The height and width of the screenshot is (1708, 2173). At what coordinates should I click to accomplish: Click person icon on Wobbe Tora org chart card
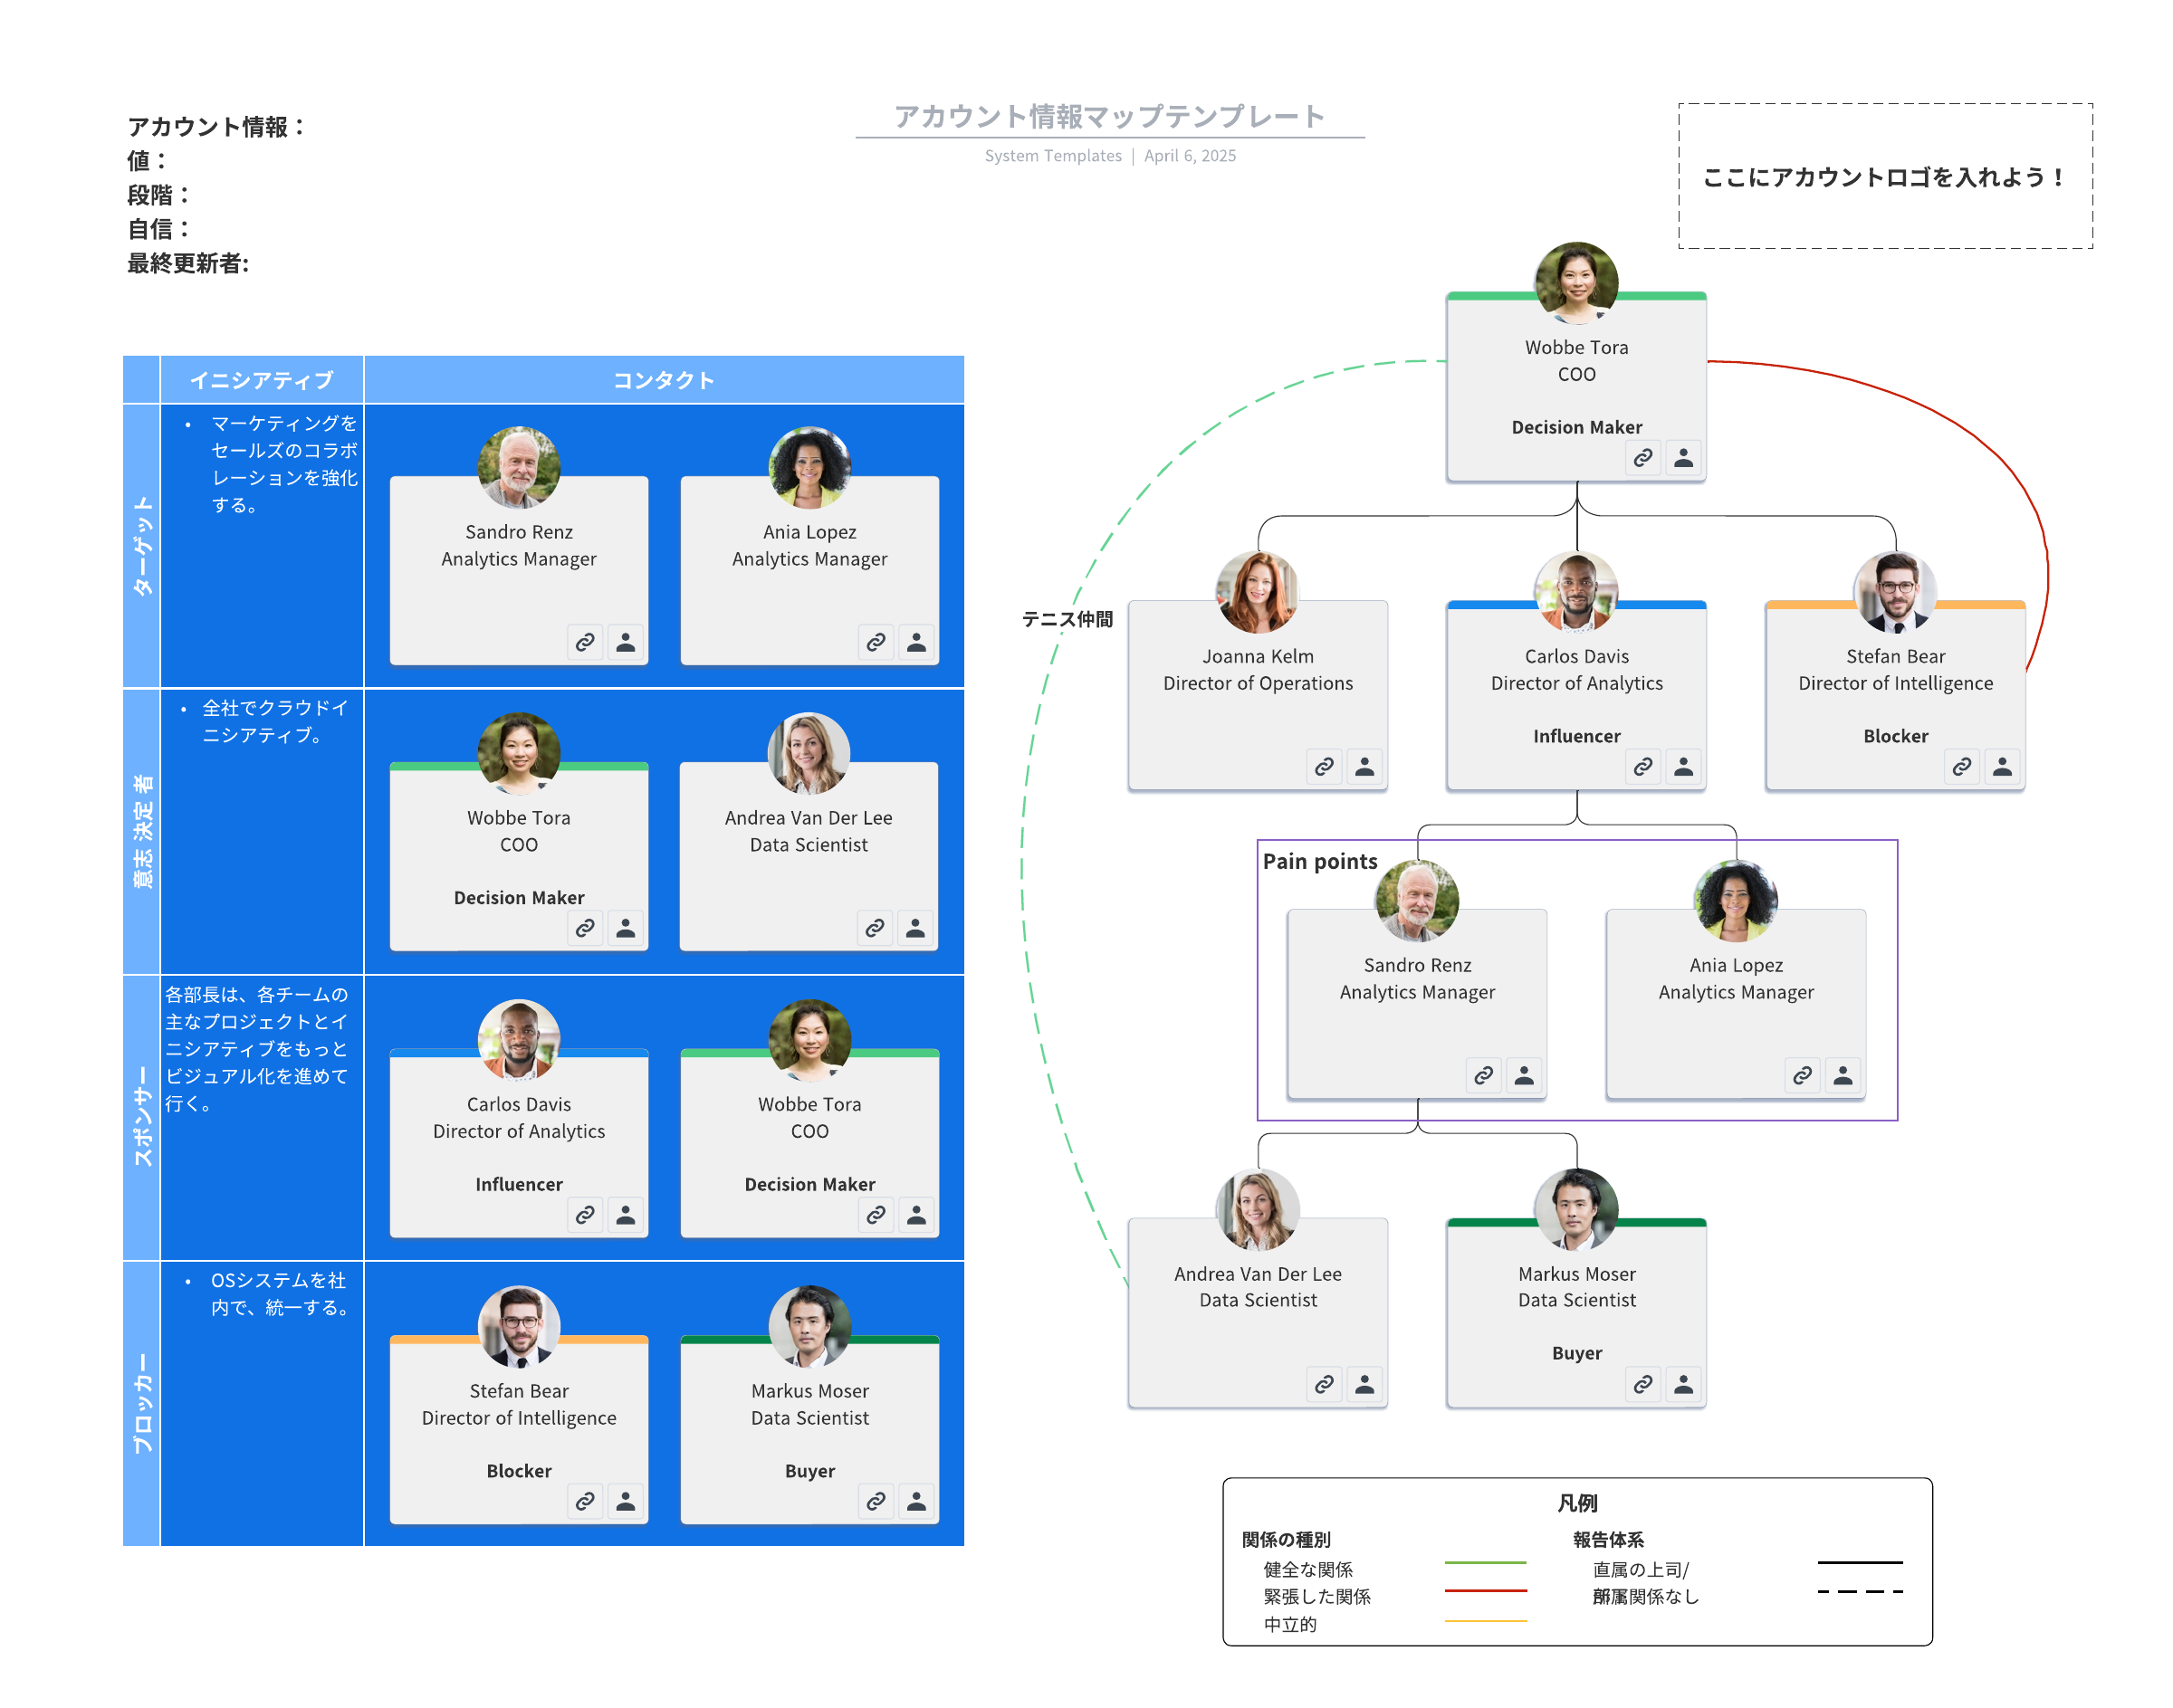pos(1683,458)
